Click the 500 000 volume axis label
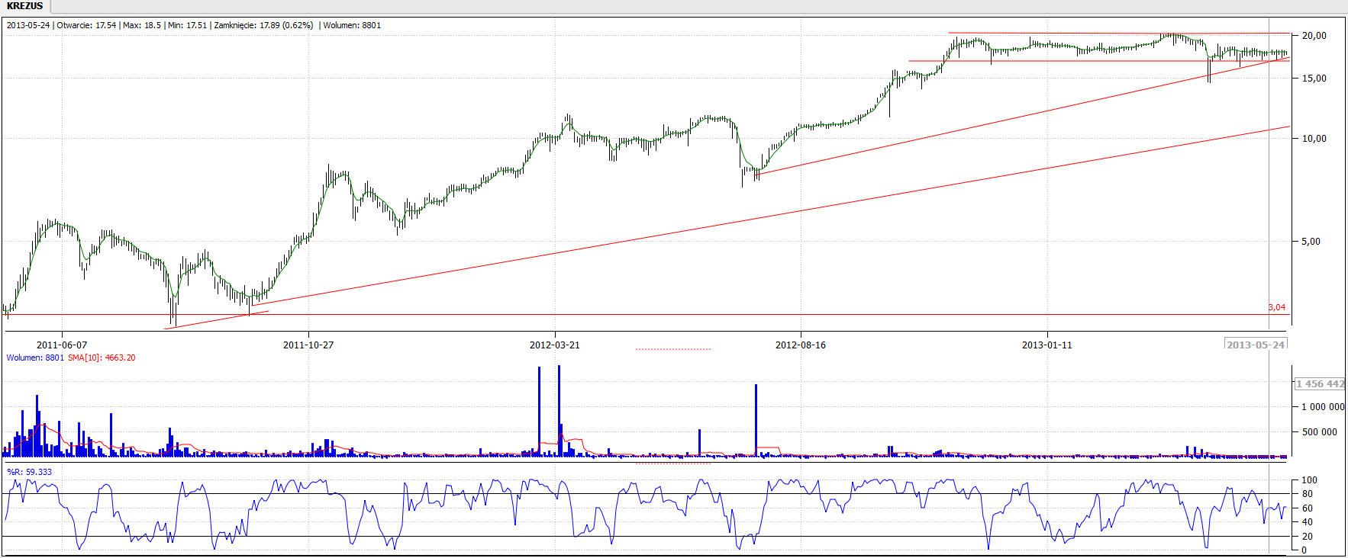The image size is (1348, 558). [x=1320, y=432]
